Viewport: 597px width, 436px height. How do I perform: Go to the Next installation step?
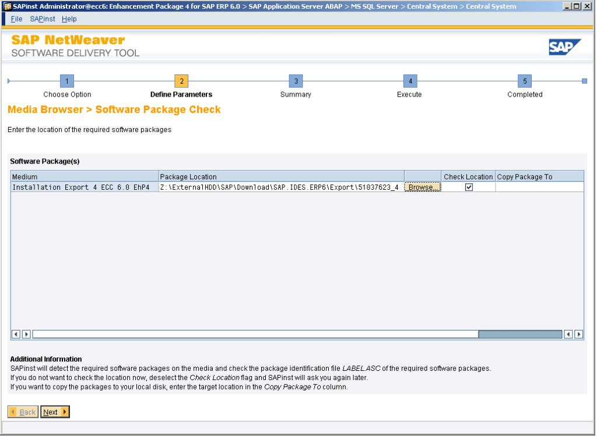(55, 412)
